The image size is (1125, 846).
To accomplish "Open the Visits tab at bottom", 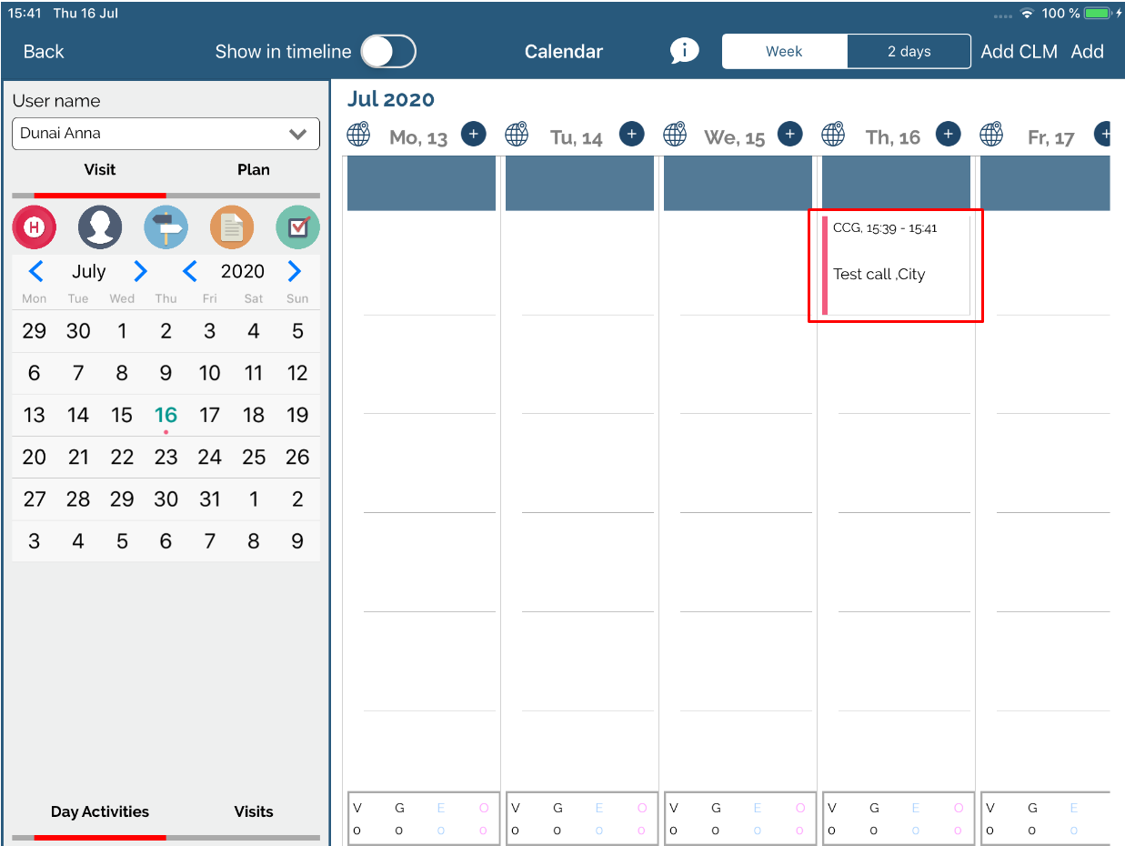I will coord(253,811).
